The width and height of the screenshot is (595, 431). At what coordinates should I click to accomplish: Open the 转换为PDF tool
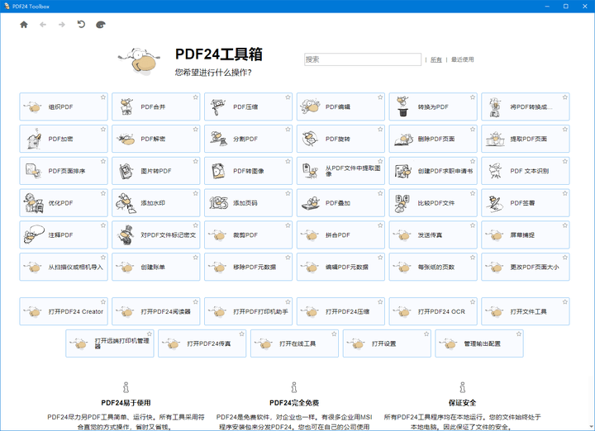[433, 107]
